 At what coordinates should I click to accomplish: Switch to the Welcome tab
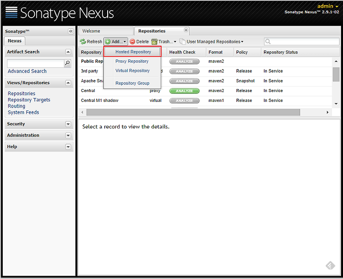click(x=106, y=31)
